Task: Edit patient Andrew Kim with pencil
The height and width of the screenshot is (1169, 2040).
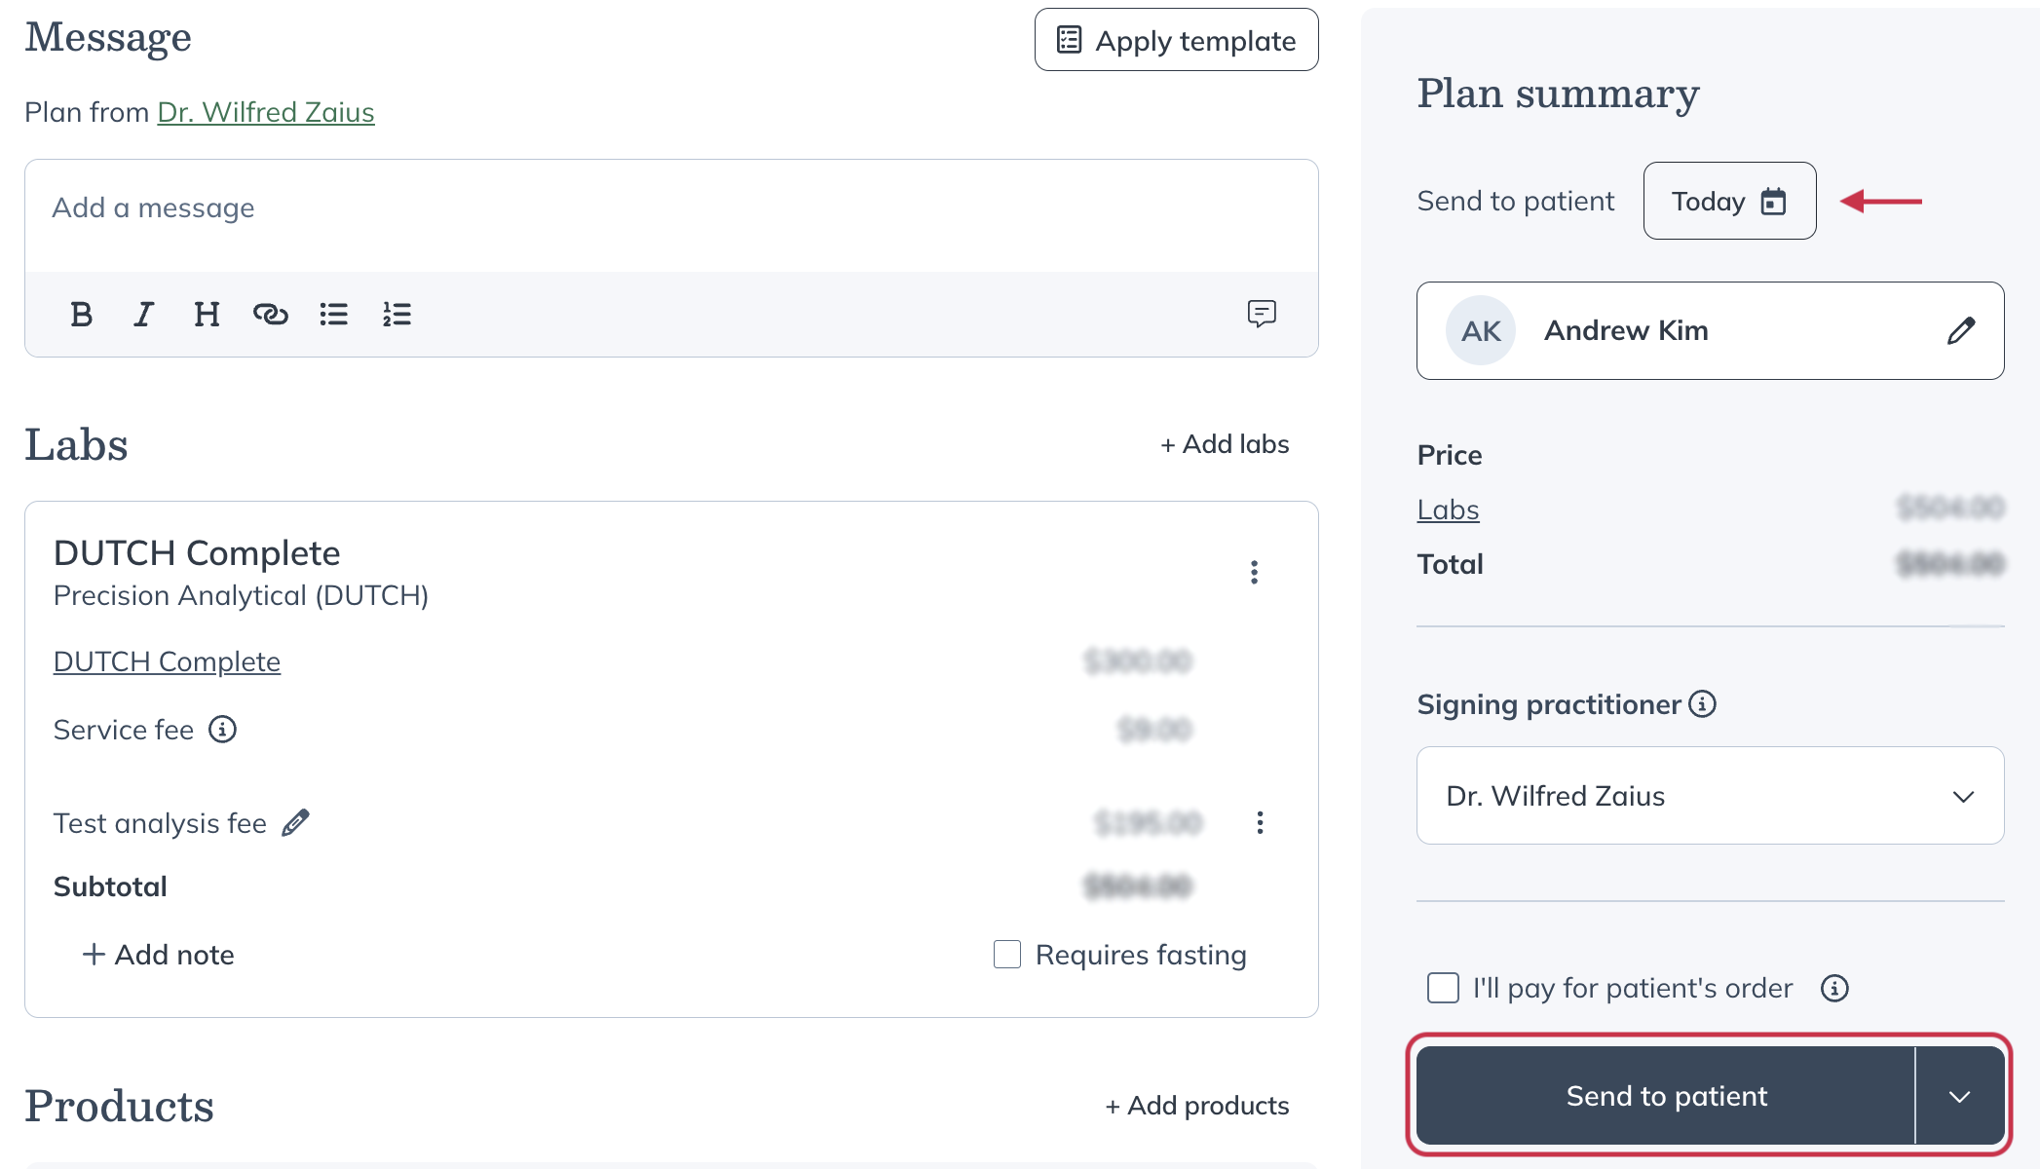Action: pyautogui.click(x=1961, y=330)
